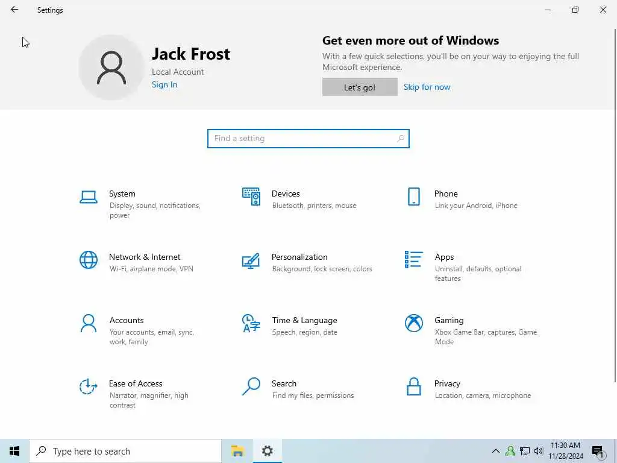Open the volume speaker tray icon
The width and height of the screenshot is (617, 463).
pyautogui.click(x=539, y=451)
